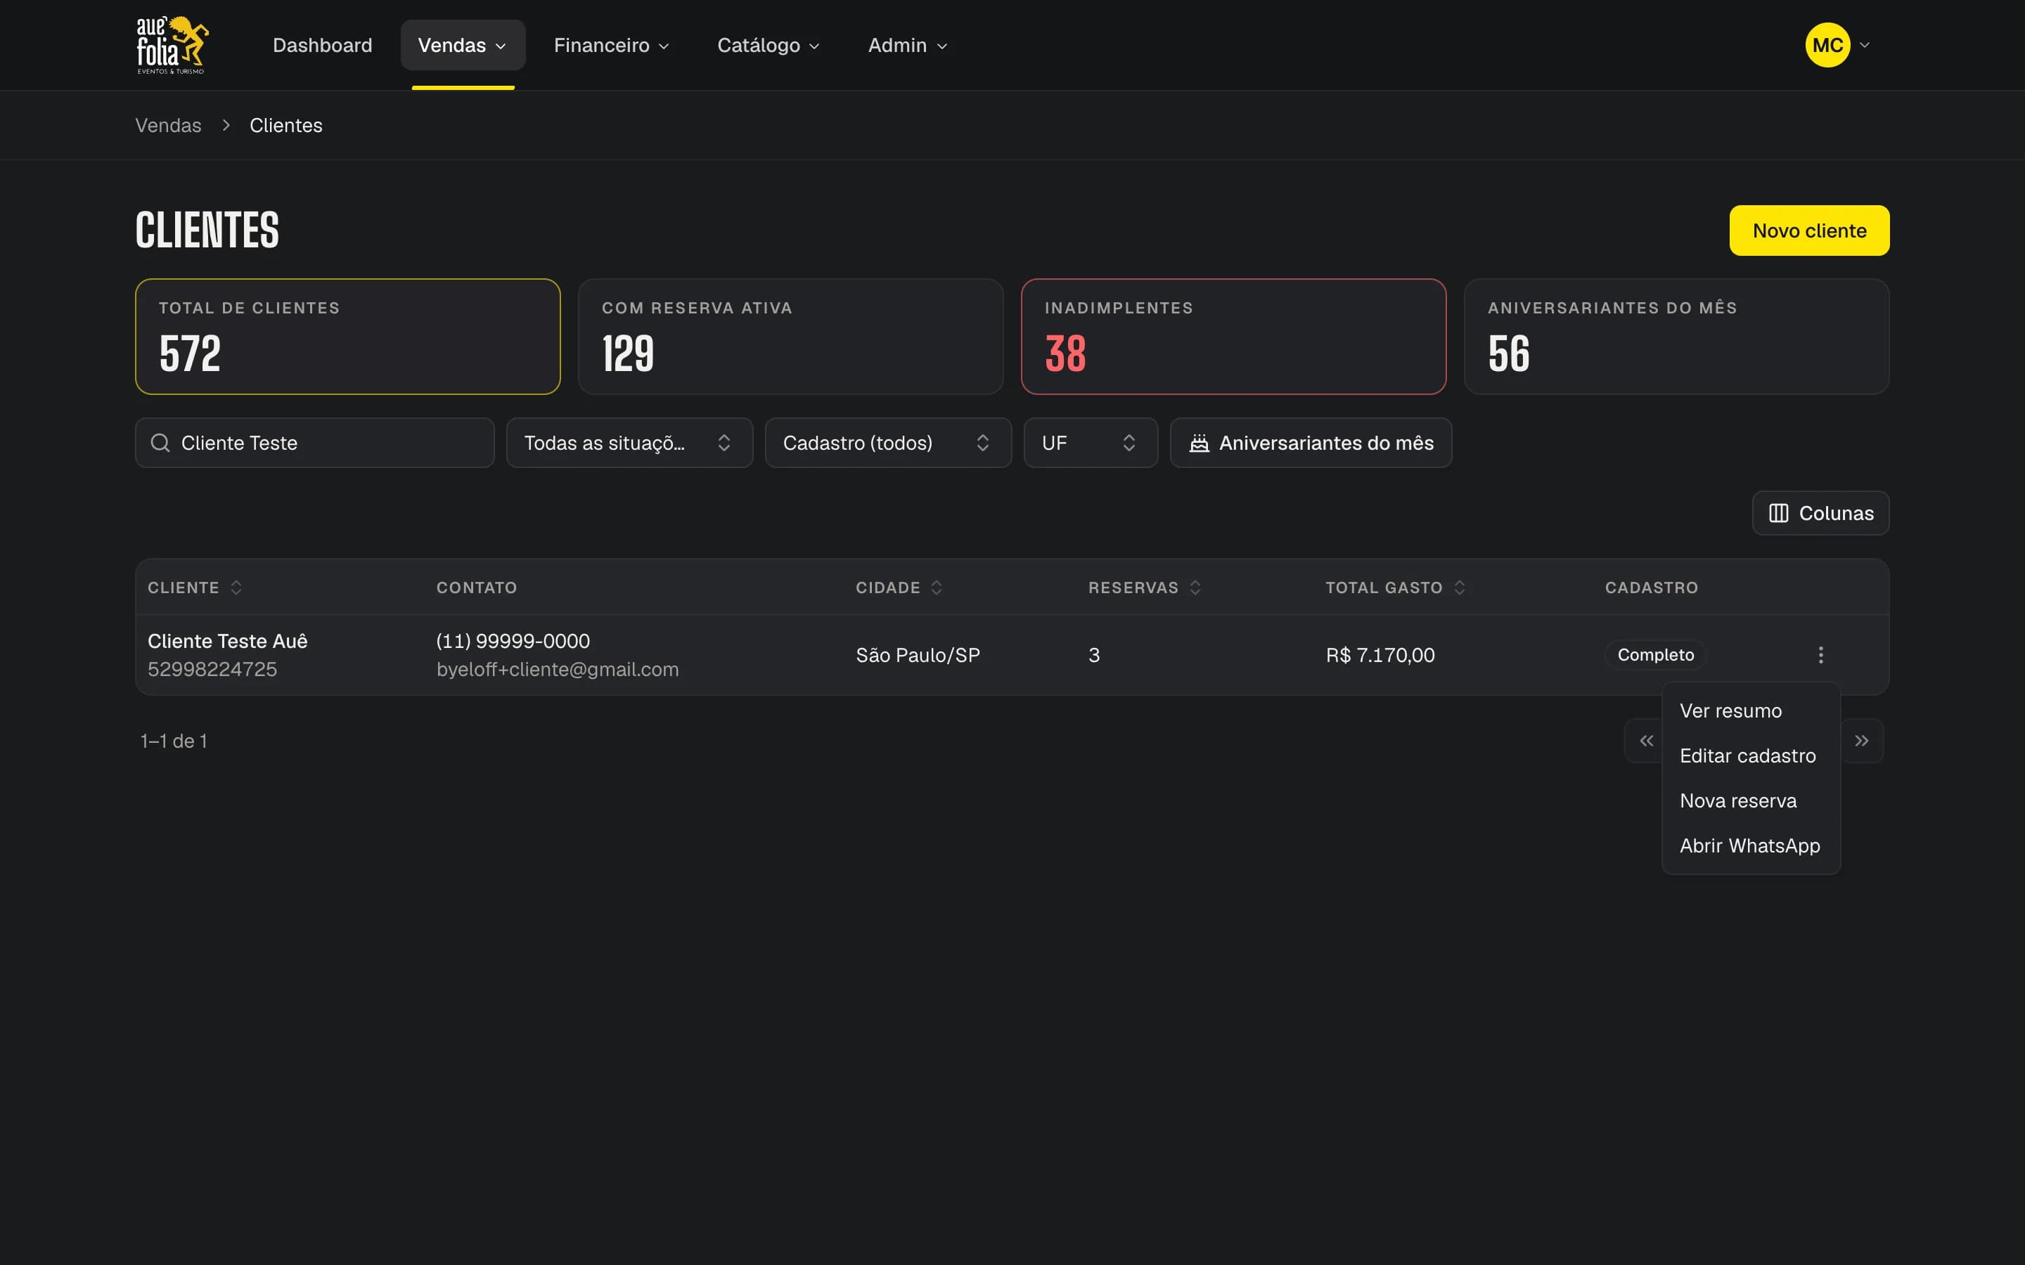
Task: Click phone number (11) 99999-0000
Action: point(513,641)
